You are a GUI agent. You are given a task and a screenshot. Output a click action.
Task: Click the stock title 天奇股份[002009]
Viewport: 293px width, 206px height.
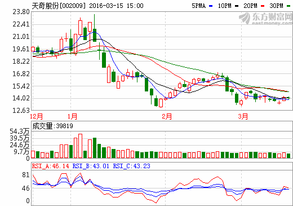(x=59, y=6)
